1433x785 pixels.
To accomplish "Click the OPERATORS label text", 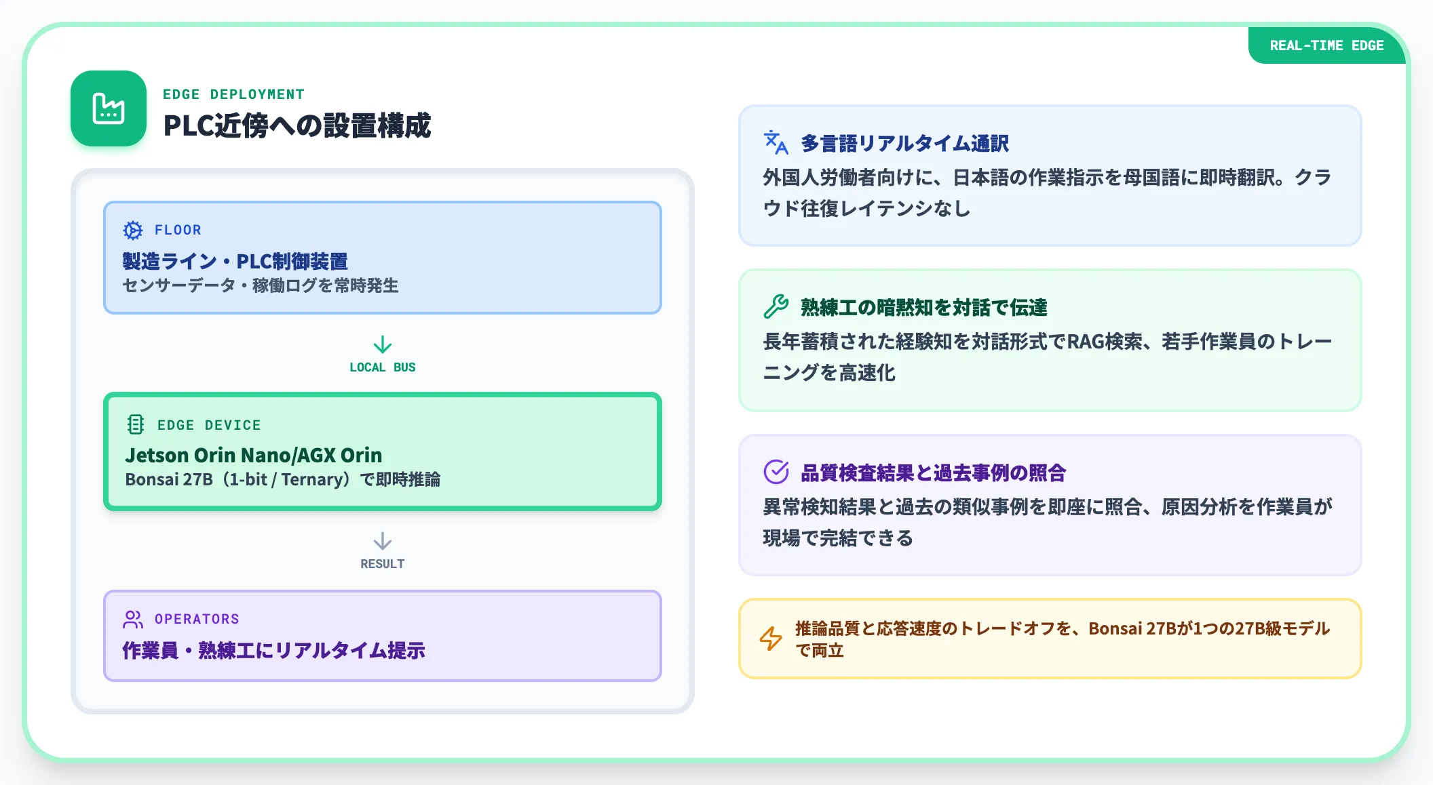I will point(197,619).
